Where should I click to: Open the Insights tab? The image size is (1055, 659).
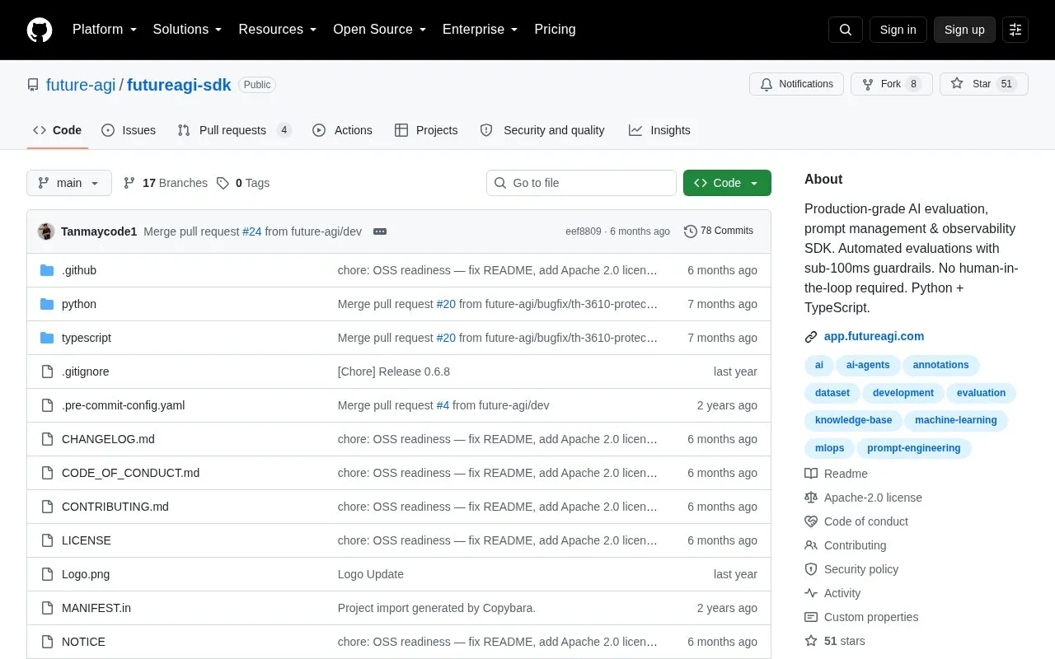659,130
